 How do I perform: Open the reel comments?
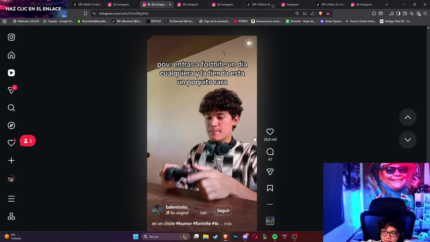click(270, 152)
